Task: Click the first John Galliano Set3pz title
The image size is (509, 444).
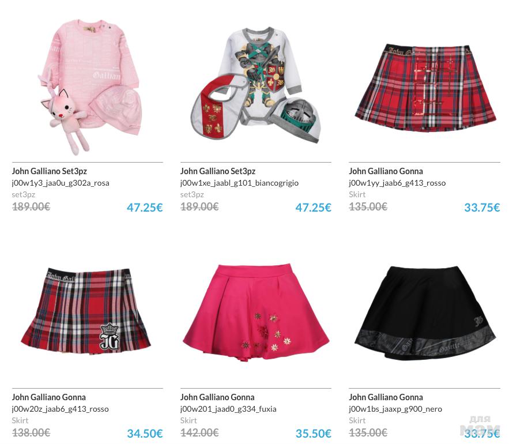Action: tap(50, 171)
